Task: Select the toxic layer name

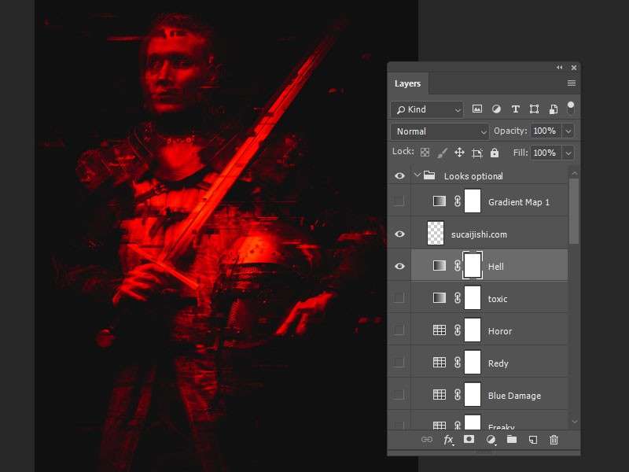Action: pyautogui.click(x=498, y=299)
